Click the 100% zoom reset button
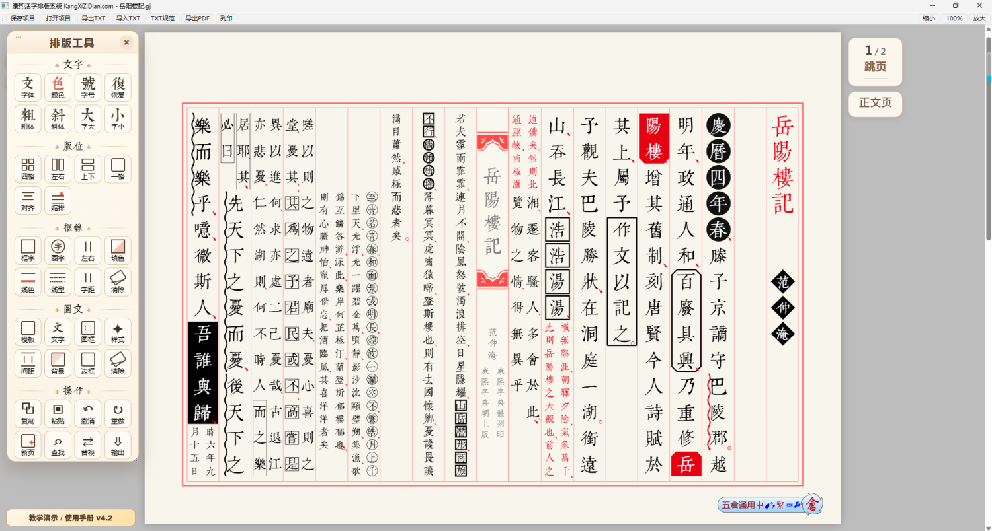Viewport: 992px width, 531px height. (x=954, y=18)
